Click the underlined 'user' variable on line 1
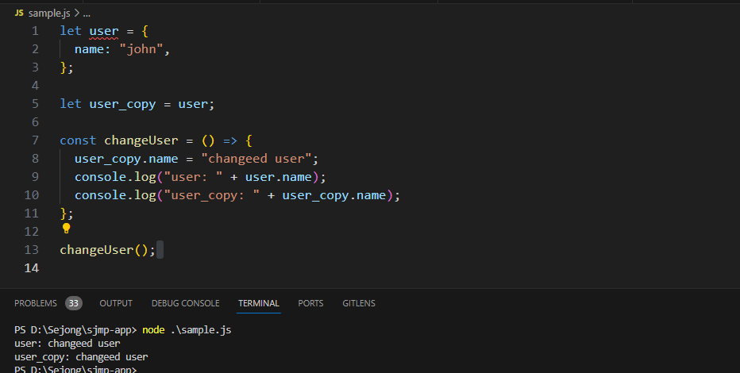The width and height of the screenshot is (740, 373). pyautogui.click(x=104, y=31)
